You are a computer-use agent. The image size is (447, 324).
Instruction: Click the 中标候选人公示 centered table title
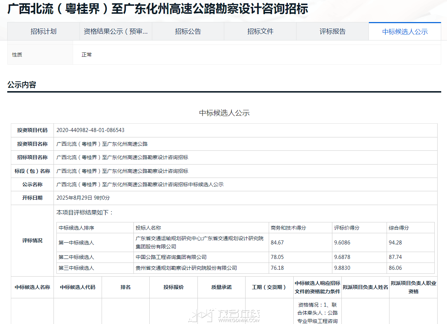click(x=224, y=113)
